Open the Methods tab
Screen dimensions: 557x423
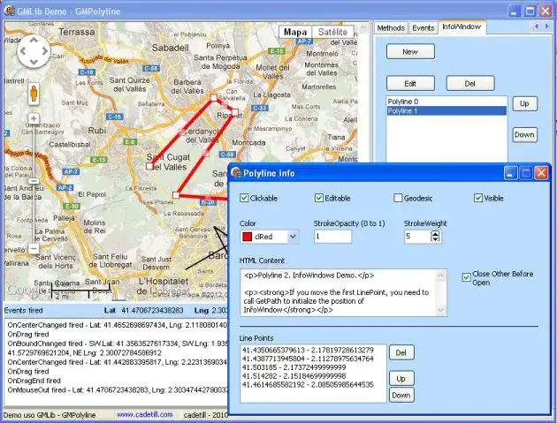pos(391,27)
